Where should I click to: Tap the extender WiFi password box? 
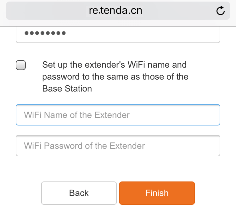(118, 146)
